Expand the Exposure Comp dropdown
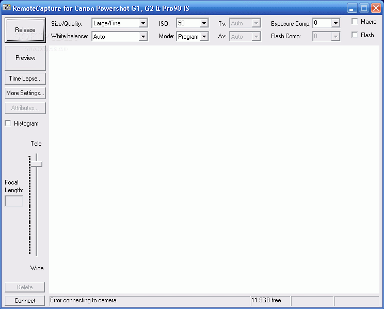Viewport: 384px width, 309px height. [x=335, y=23]
